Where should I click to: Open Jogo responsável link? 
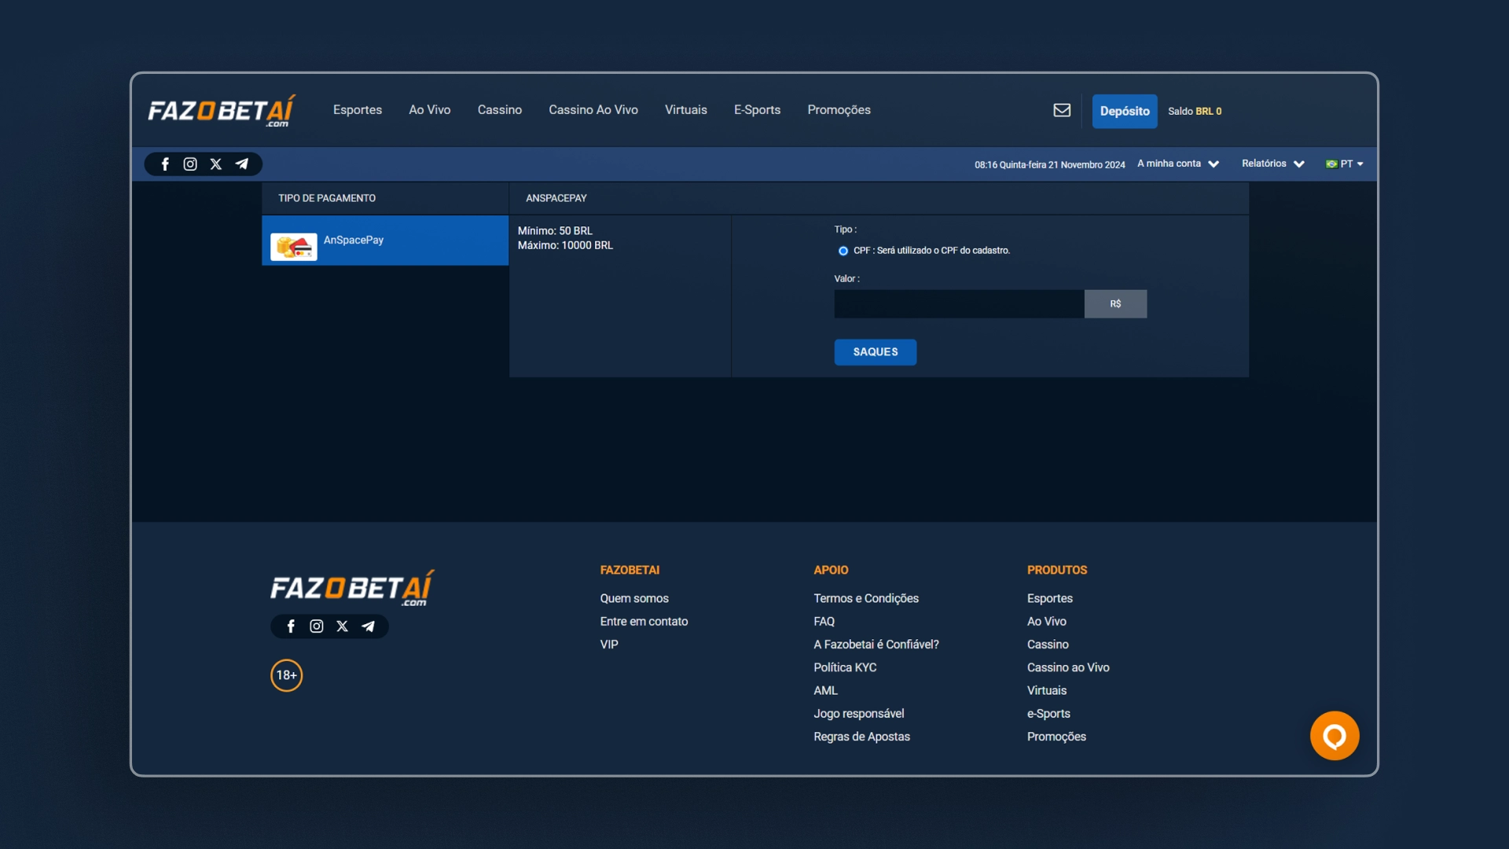coord(859,713)
